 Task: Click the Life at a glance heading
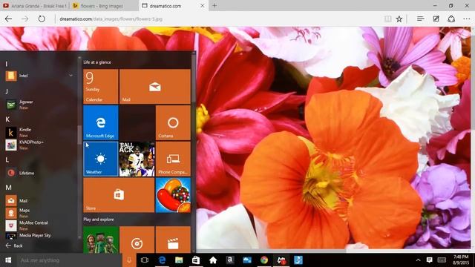97,62
